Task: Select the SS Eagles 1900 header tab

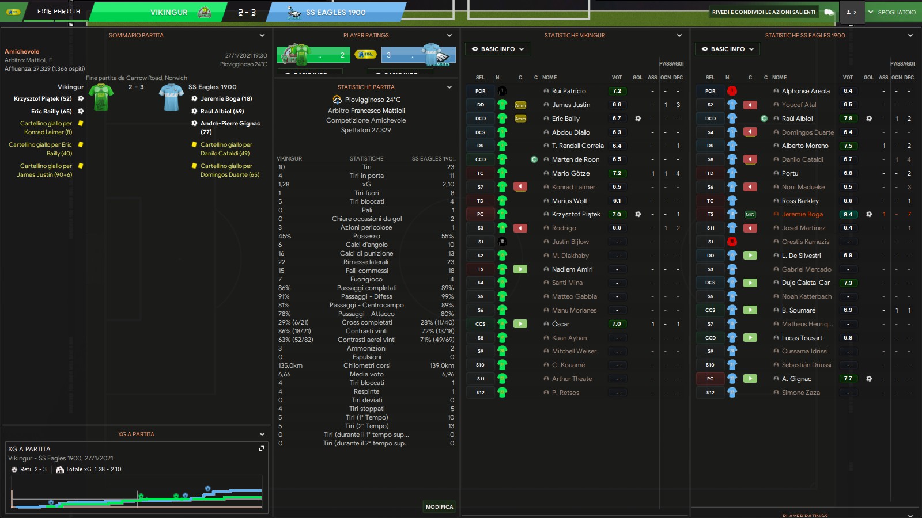Action: point(335,12)
